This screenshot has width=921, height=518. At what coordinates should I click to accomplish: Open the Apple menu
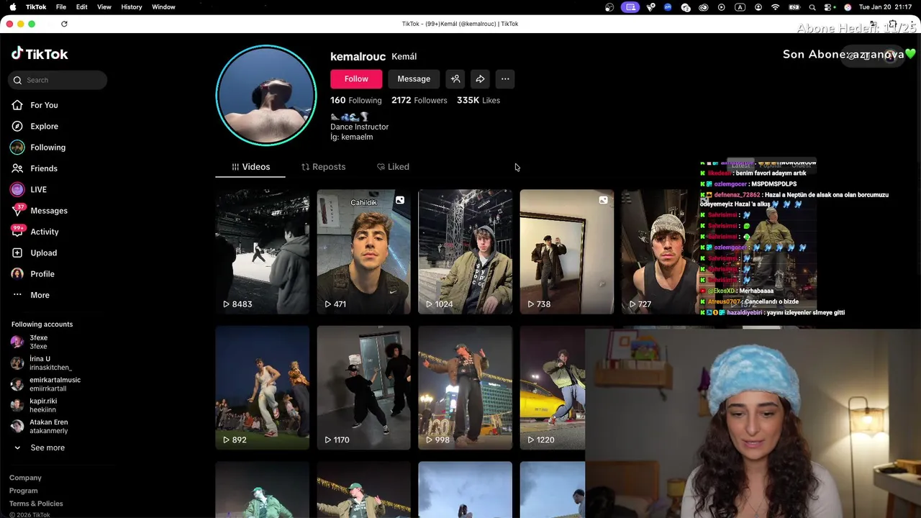[12, 7]
